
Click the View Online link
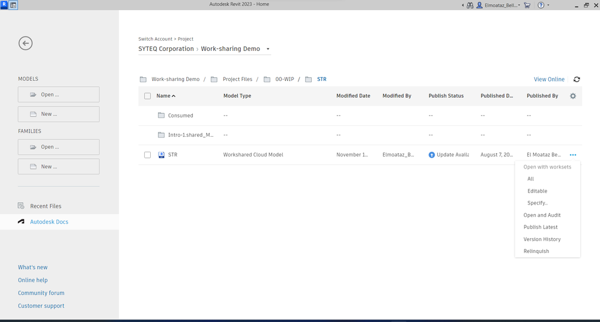(x=549, y=79)
